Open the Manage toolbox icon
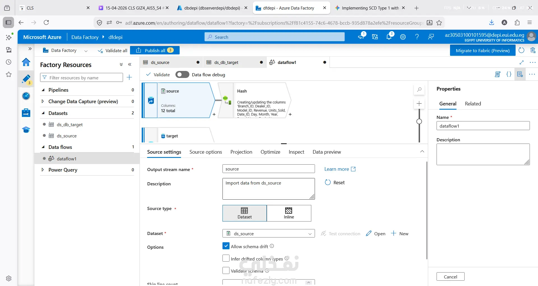 [x=26, y=113]
